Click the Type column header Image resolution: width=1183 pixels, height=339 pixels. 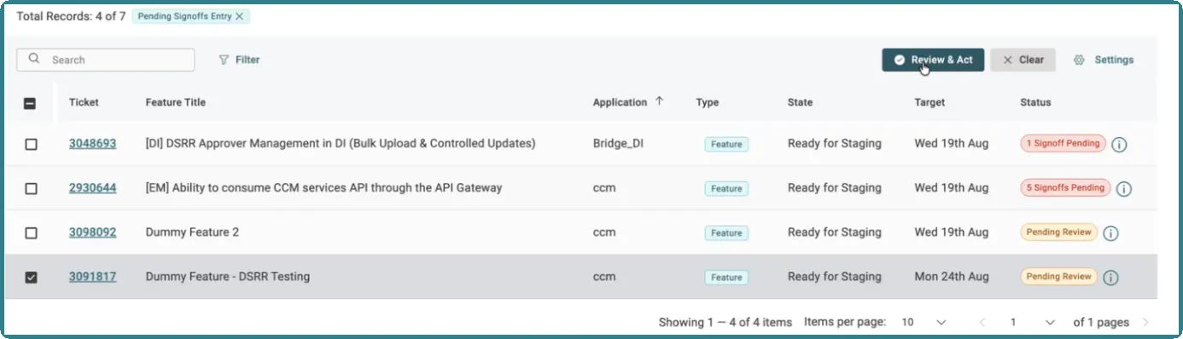(707, 102)
